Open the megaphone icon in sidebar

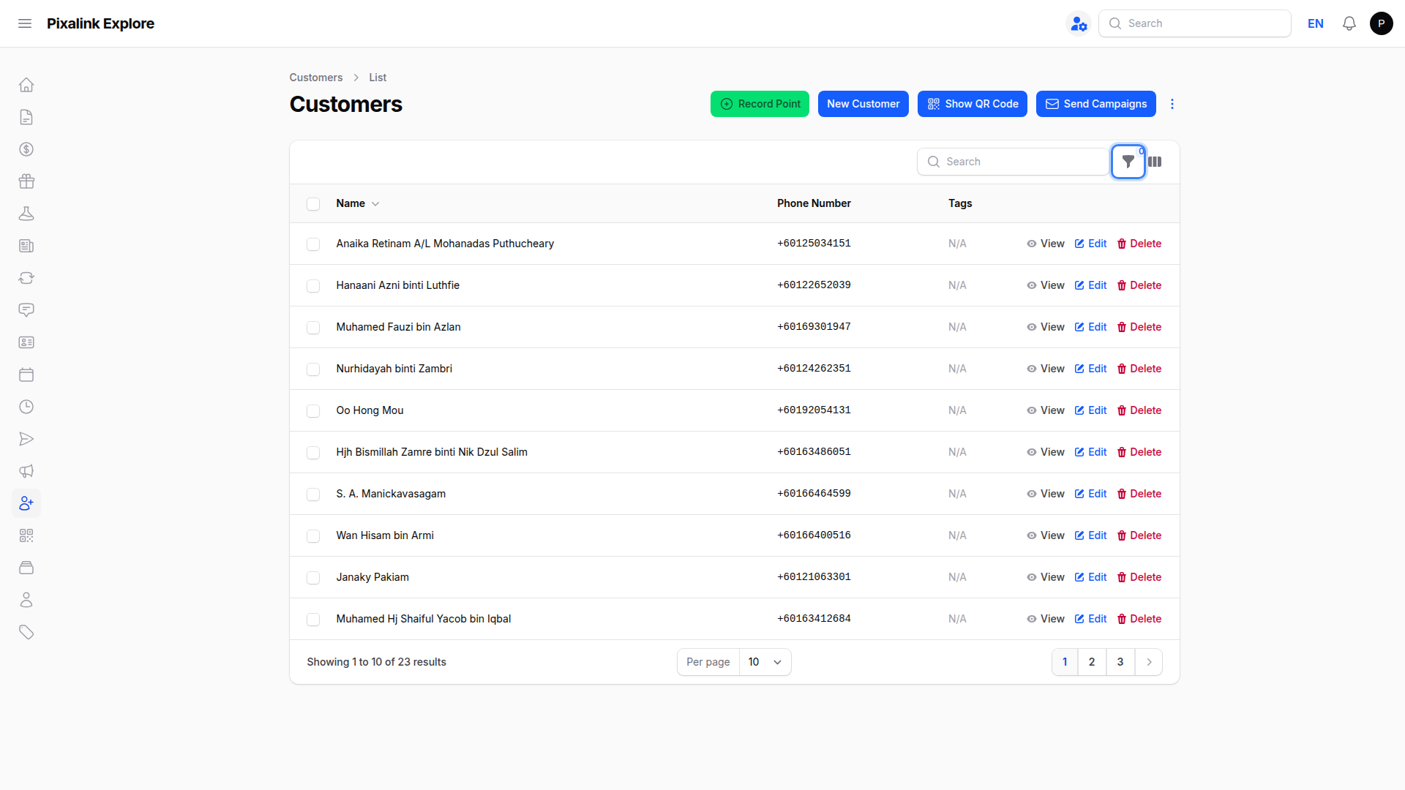26,471
